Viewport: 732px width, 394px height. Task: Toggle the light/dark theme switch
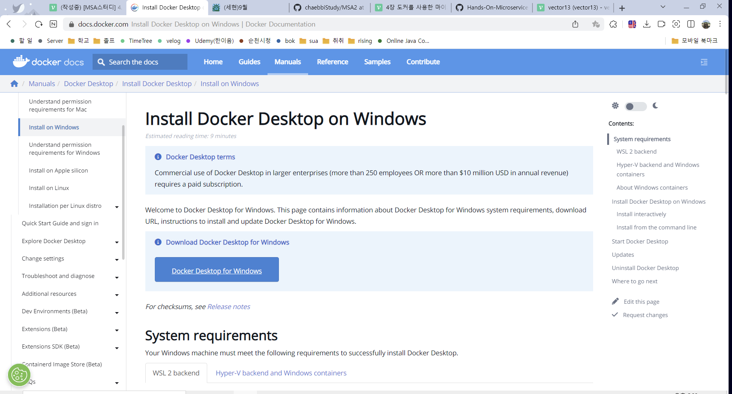(636, 106)
